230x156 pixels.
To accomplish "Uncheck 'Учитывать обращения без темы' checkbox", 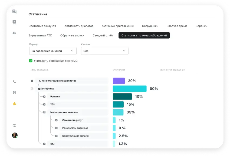I will [31, 61].
